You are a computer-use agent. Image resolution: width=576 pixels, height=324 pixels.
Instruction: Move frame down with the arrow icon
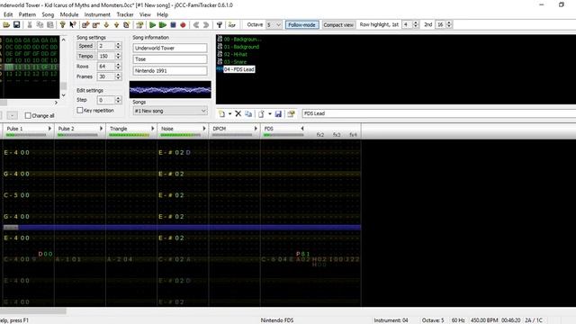tap(106, 25)
